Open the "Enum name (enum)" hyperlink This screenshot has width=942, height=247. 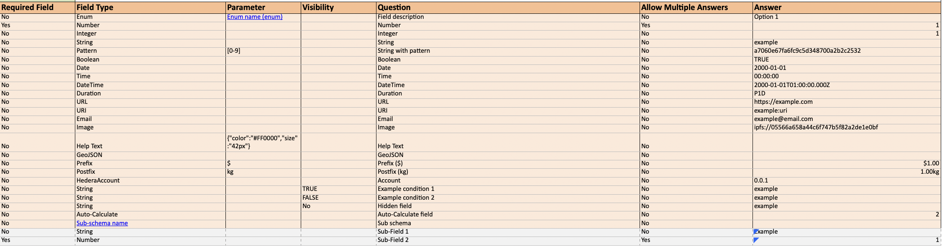[x=254, y=17]
